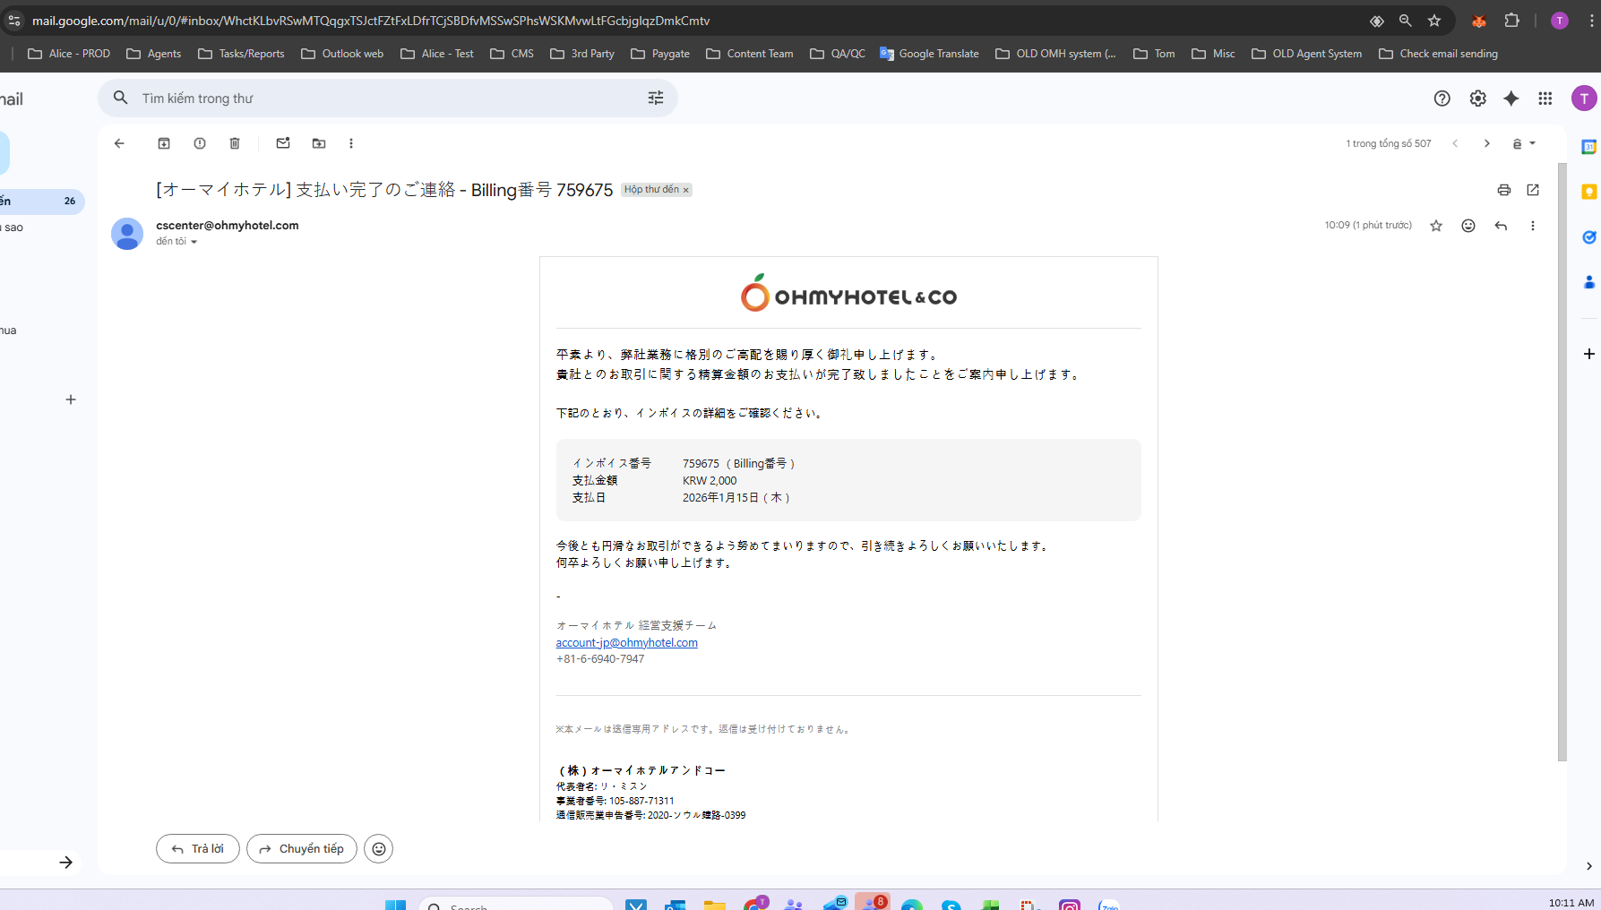Report this email as spam
Image resolution: width=1601 pixels, height=910 pixels.
[x=200, y=143]
